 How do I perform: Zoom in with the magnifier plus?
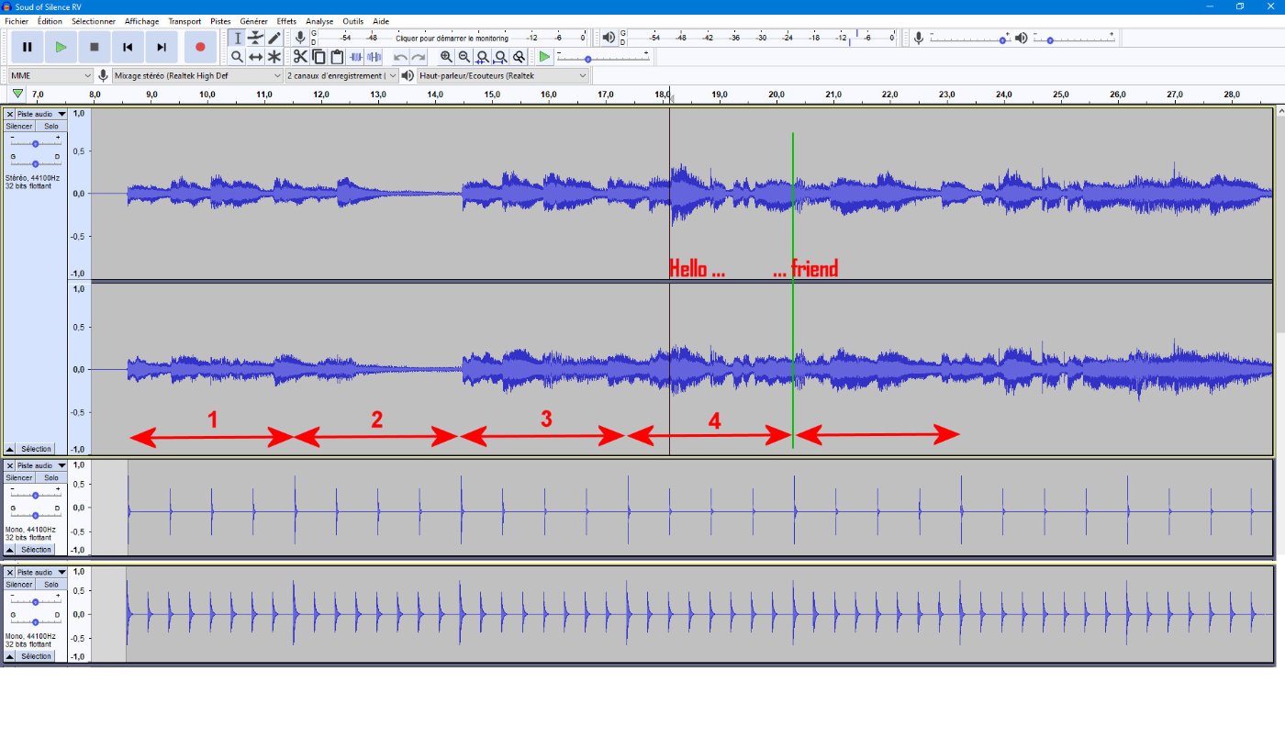446,57
